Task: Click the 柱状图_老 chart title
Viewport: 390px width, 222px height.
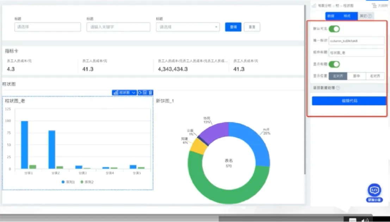Action: pos(15,101)
